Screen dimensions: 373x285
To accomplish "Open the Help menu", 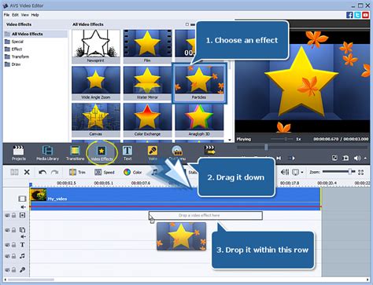I will pyautogui.click(x=35, y=15).
